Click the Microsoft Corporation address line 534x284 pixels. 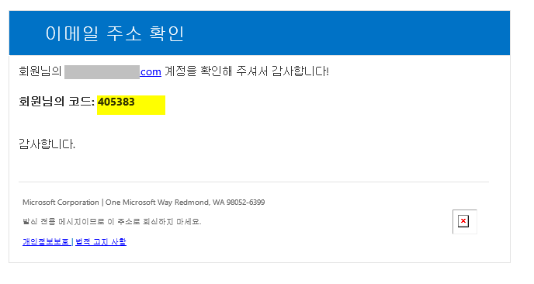144,203
